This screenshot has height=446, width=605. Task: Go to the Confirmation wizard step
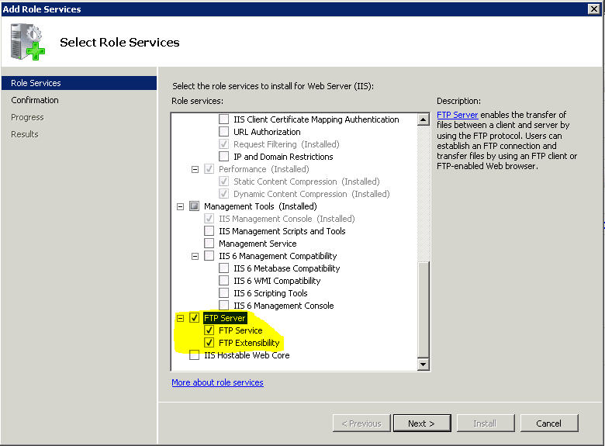coord(35,100)
